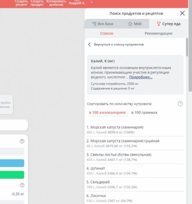Screen dimensions: 192x204
Task: Click the back arrow to nutrients list
Action: point(89,44)
